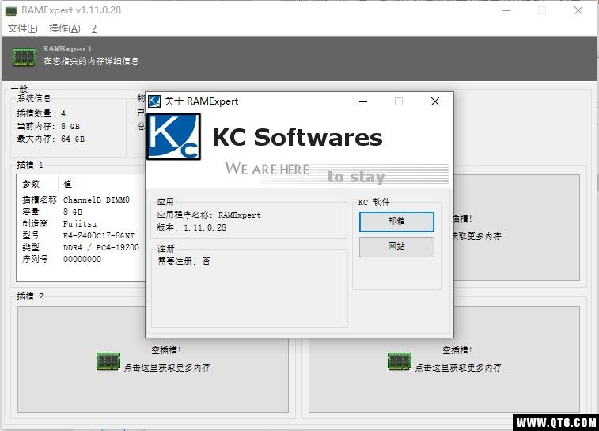This screenshot has height=431, width=599.
Task: Select the 序列号 00000000 row
Action: click(81, 259)
